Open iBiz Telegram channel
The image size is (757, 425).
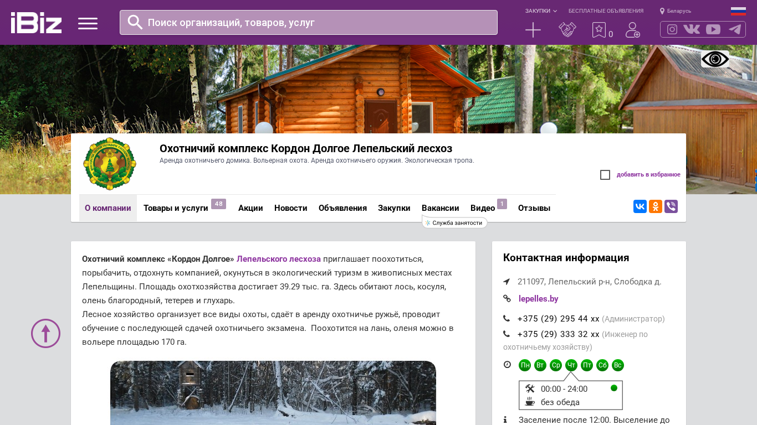tap(735, 29)
